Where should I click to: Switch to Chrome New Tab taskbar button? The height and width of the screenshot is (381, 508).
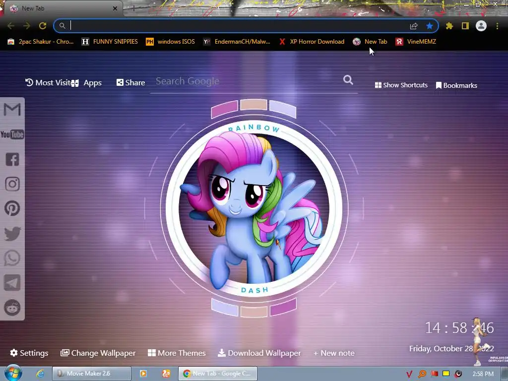click(x=218, y=374)
